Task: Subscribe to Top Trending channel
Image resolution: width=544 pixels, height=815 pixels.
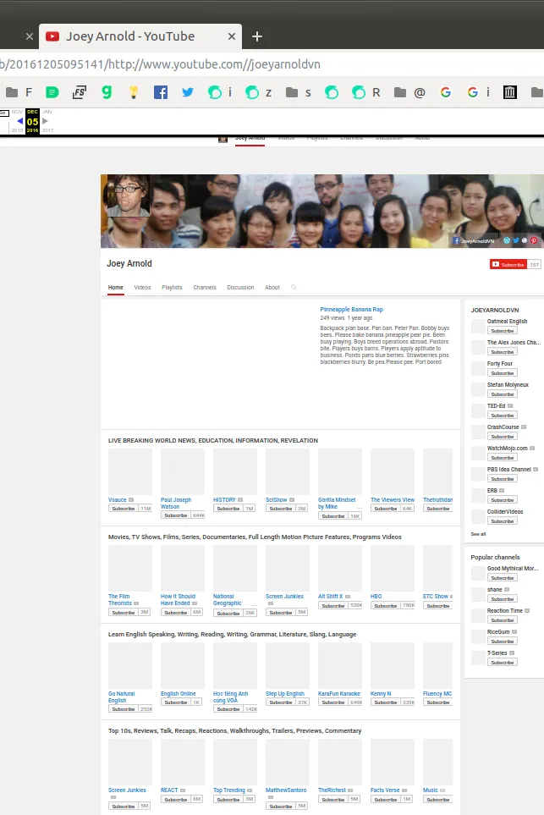Action: click(x=228, y=800)
